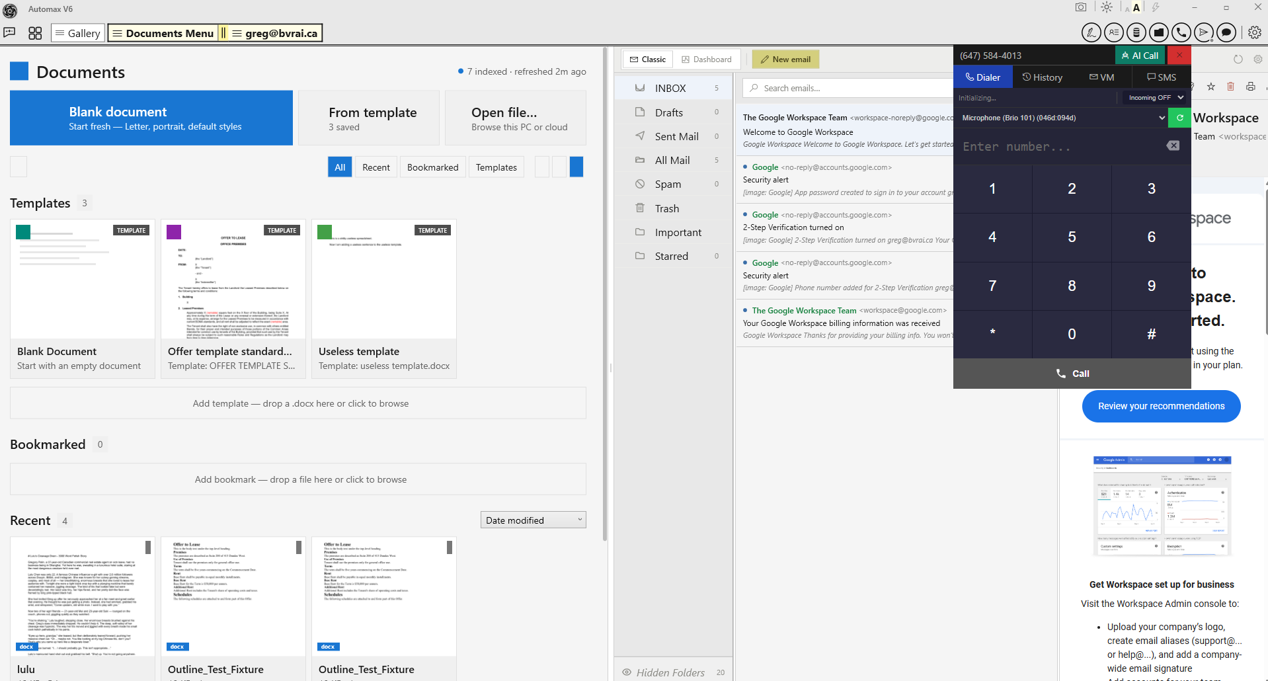Open the Starred folder

coord(674,256)
